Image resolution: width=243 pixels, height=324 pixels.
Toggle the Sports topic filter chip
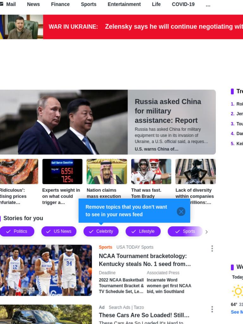185,231
